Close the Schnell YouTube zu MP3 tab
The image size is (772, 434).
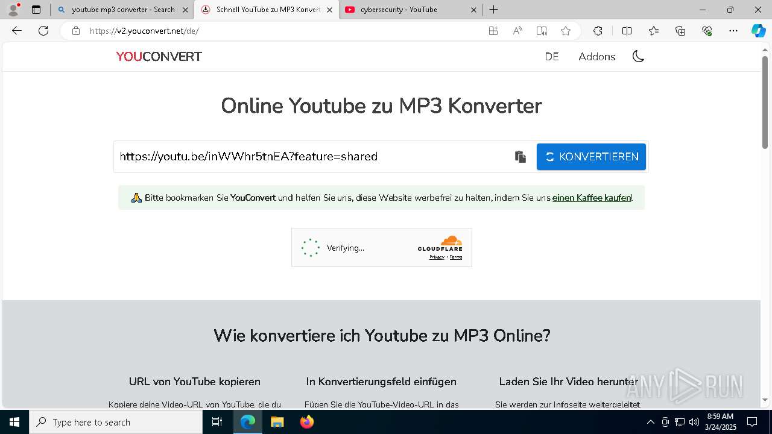pyautogui.click(x=329, y=10)
